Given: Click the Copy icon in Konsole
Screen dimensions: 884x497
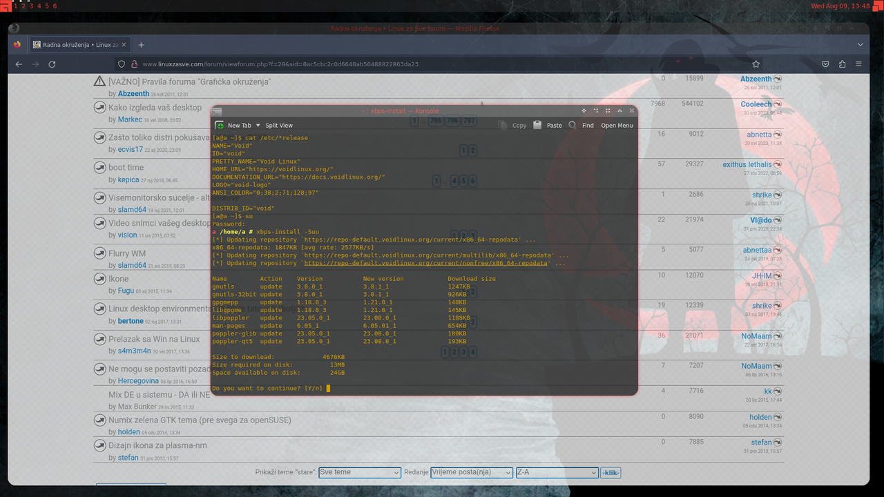Looking at the screenshot, I should [x=503, y=126].
